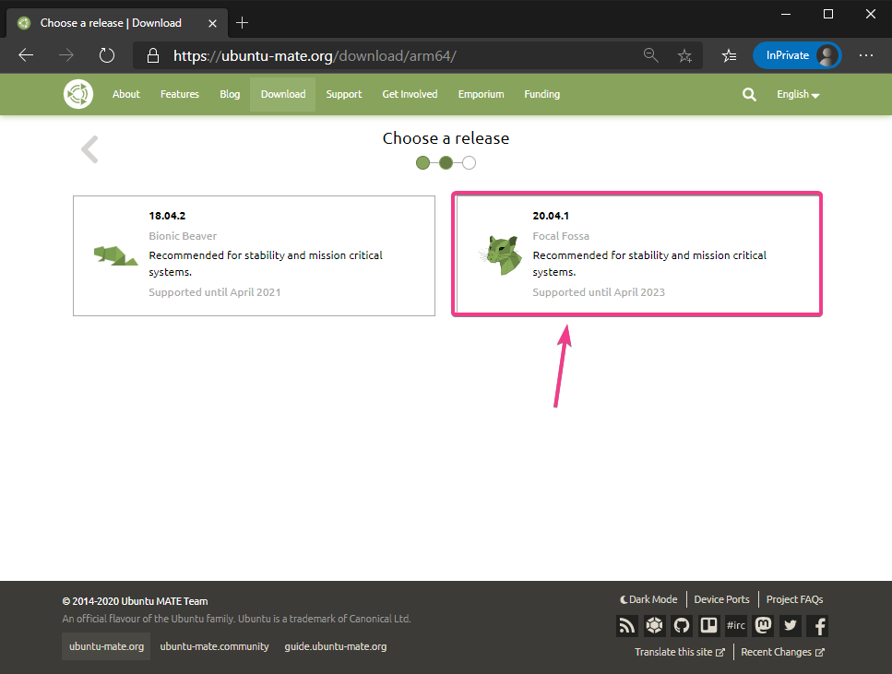Viewport: 892px width, 674px height.
Task: Click the Ubuntu MATE logo icon
Action: click(78, 94)
